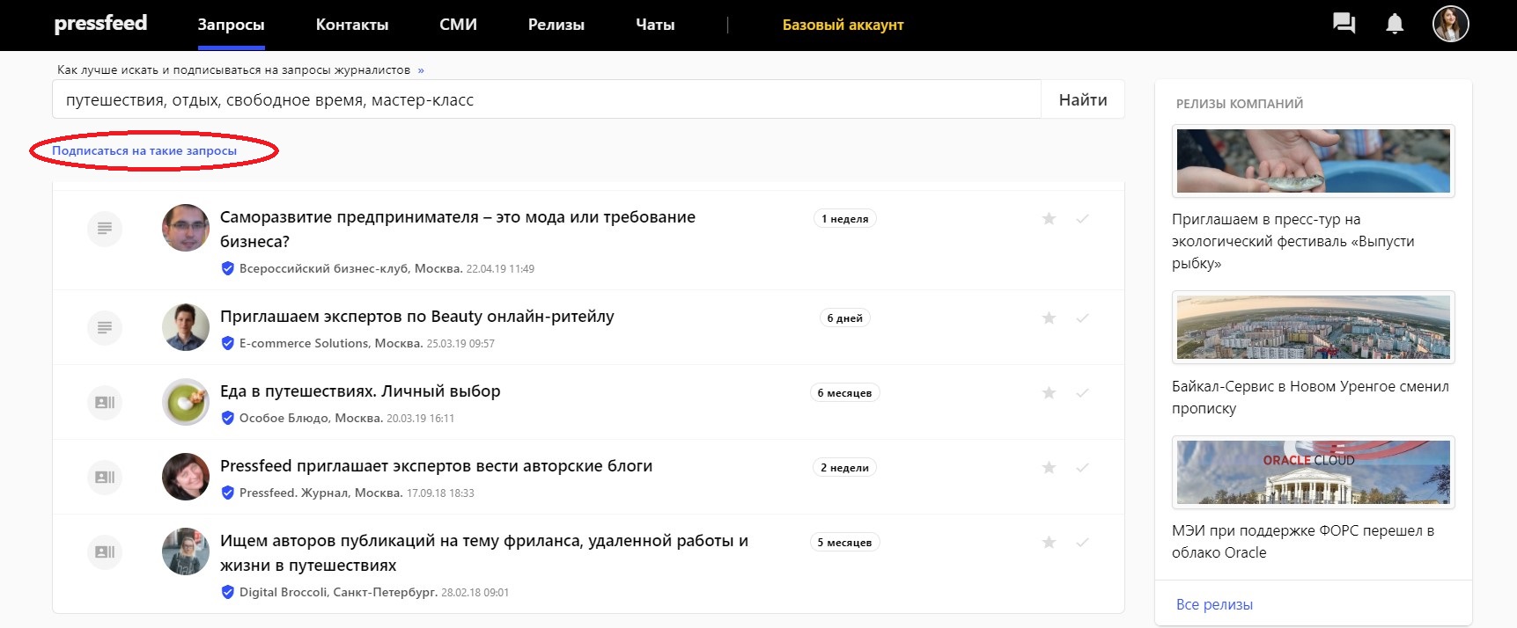Open the Oracle Cloud release thumbnail

[x=1313, y=472]
